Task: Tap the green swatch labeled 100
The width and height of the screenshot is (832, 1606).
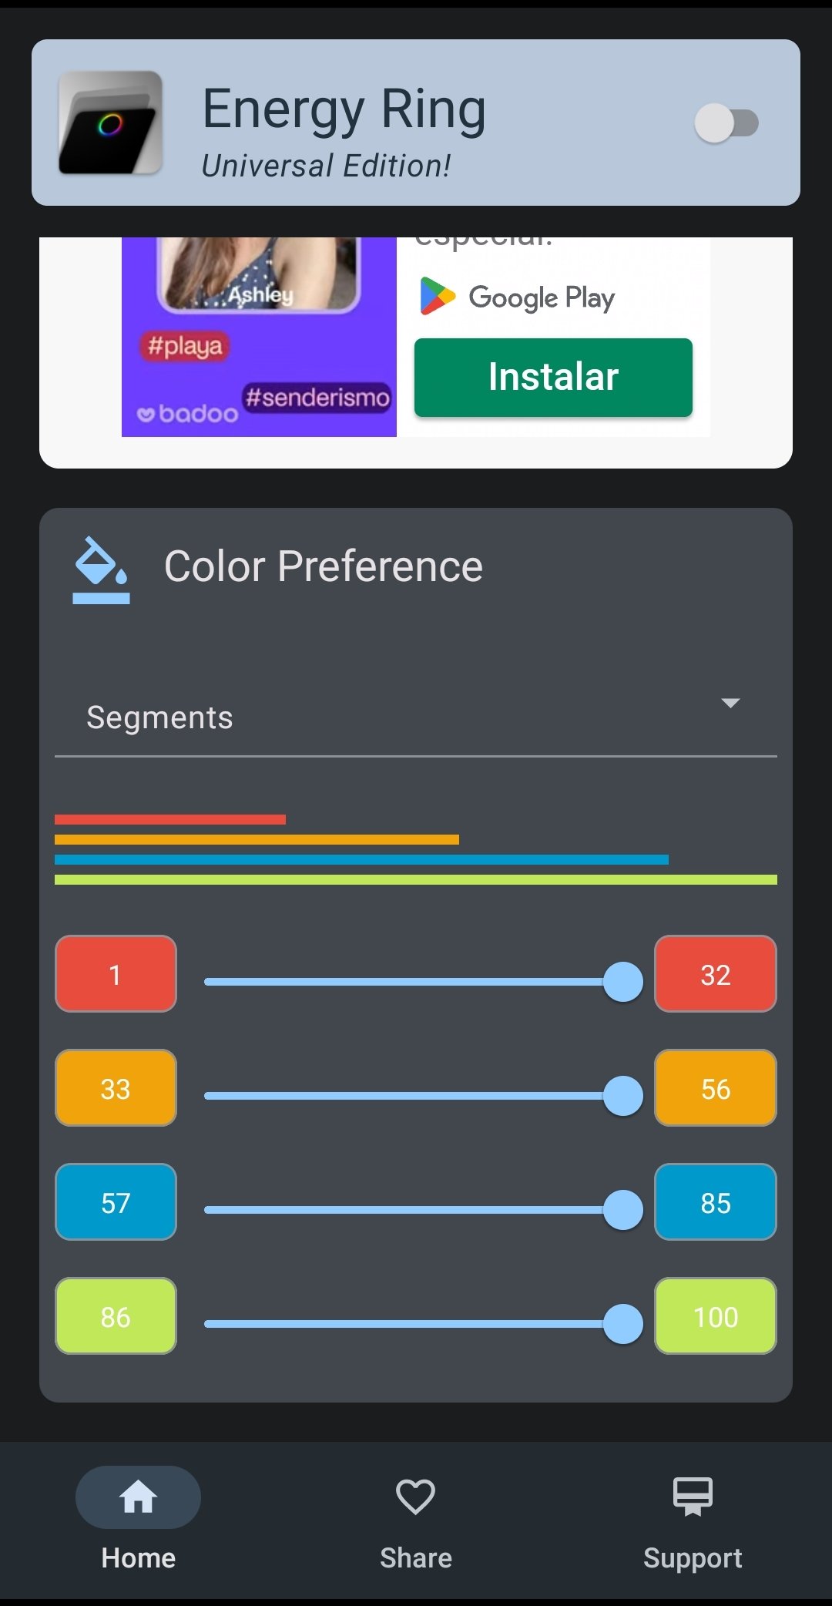Action: [x=716, y=1316]
